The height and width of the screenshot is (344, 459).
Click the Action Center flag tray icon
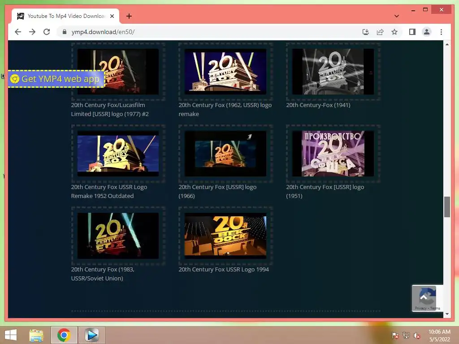click(x=395, y=335)
